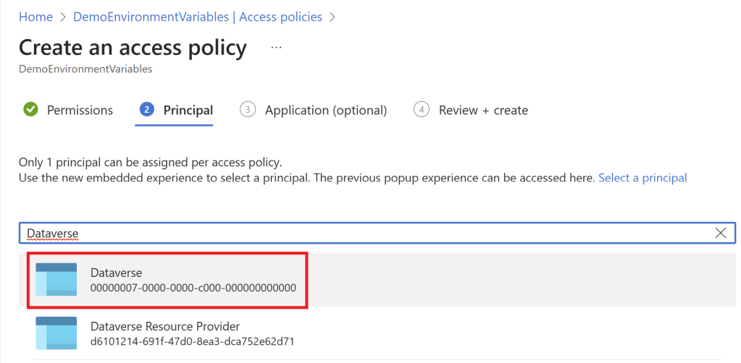Select the Dataverse principal name
The image size is (741, 363).
click(116, 273)
